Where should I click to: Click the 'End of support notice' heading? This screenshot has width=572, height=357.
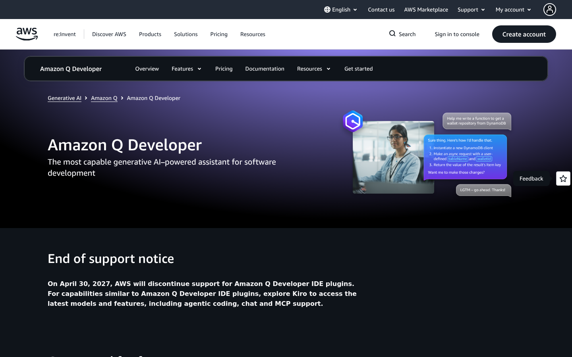(111, 259)
